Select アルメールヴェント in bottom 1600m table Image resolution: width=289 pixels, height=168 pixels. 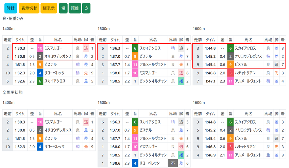[248, 155]
